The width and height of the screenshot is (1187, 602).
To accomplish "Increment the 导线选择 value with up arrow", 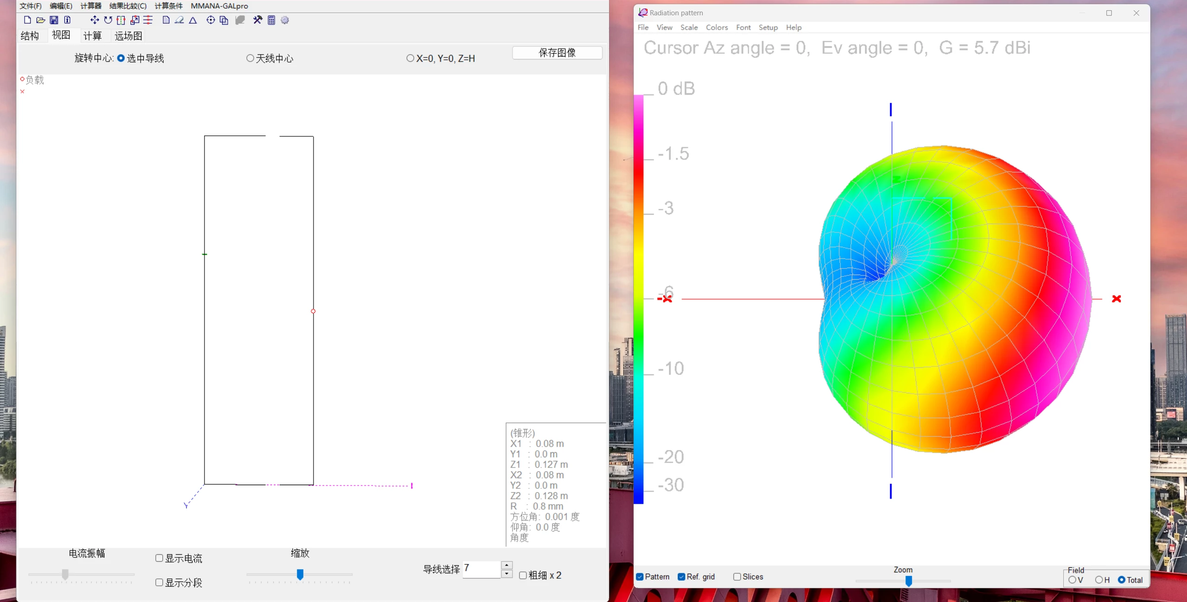I will tap(507, 565).
